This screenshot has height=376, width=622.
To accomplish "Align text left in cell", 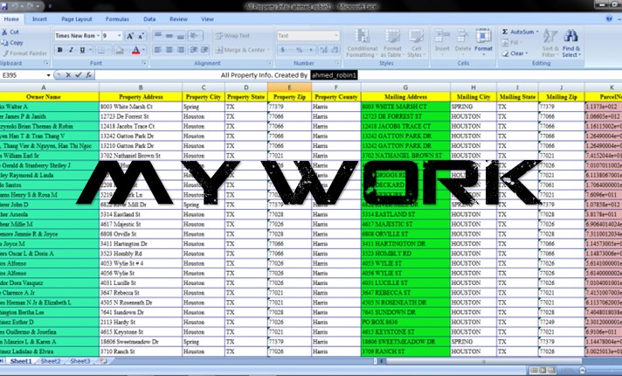I will 158,50.
